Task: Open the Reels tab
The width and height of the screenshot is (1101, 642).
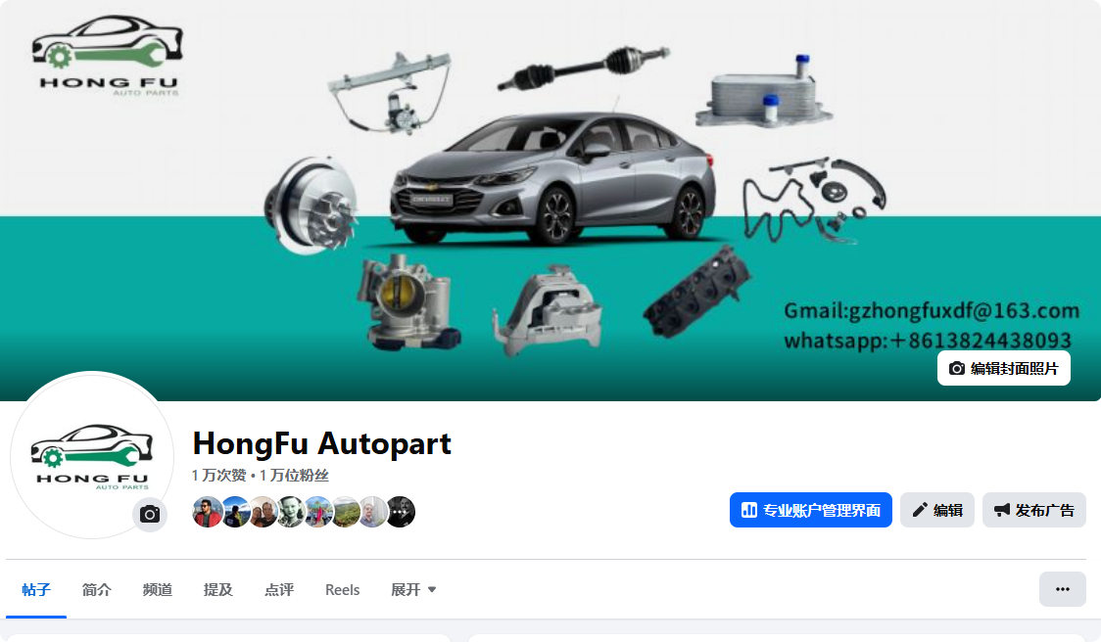Action: 342,589
